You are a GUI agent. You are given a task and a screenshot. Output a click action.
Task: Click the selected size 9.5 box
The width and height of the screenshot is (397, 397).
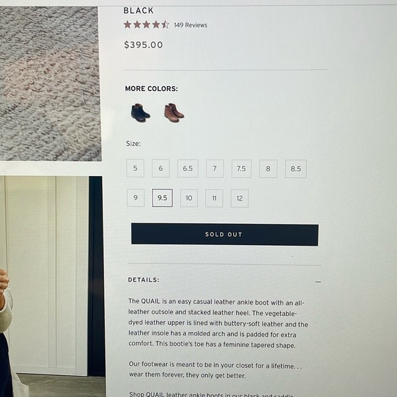pyautogui.click(x=162, y=198)
